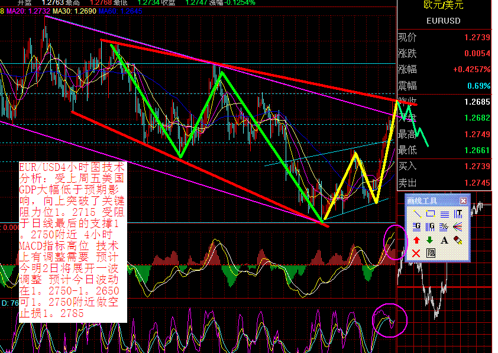Click the 涨幅 -0.1254% header text

232,3
